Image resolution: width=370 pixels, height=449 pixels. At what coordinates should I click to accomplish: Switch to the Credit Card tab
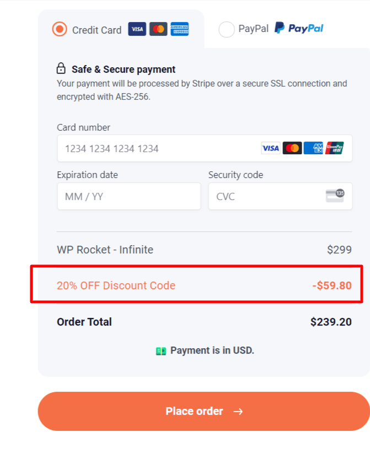pos(96,29)
